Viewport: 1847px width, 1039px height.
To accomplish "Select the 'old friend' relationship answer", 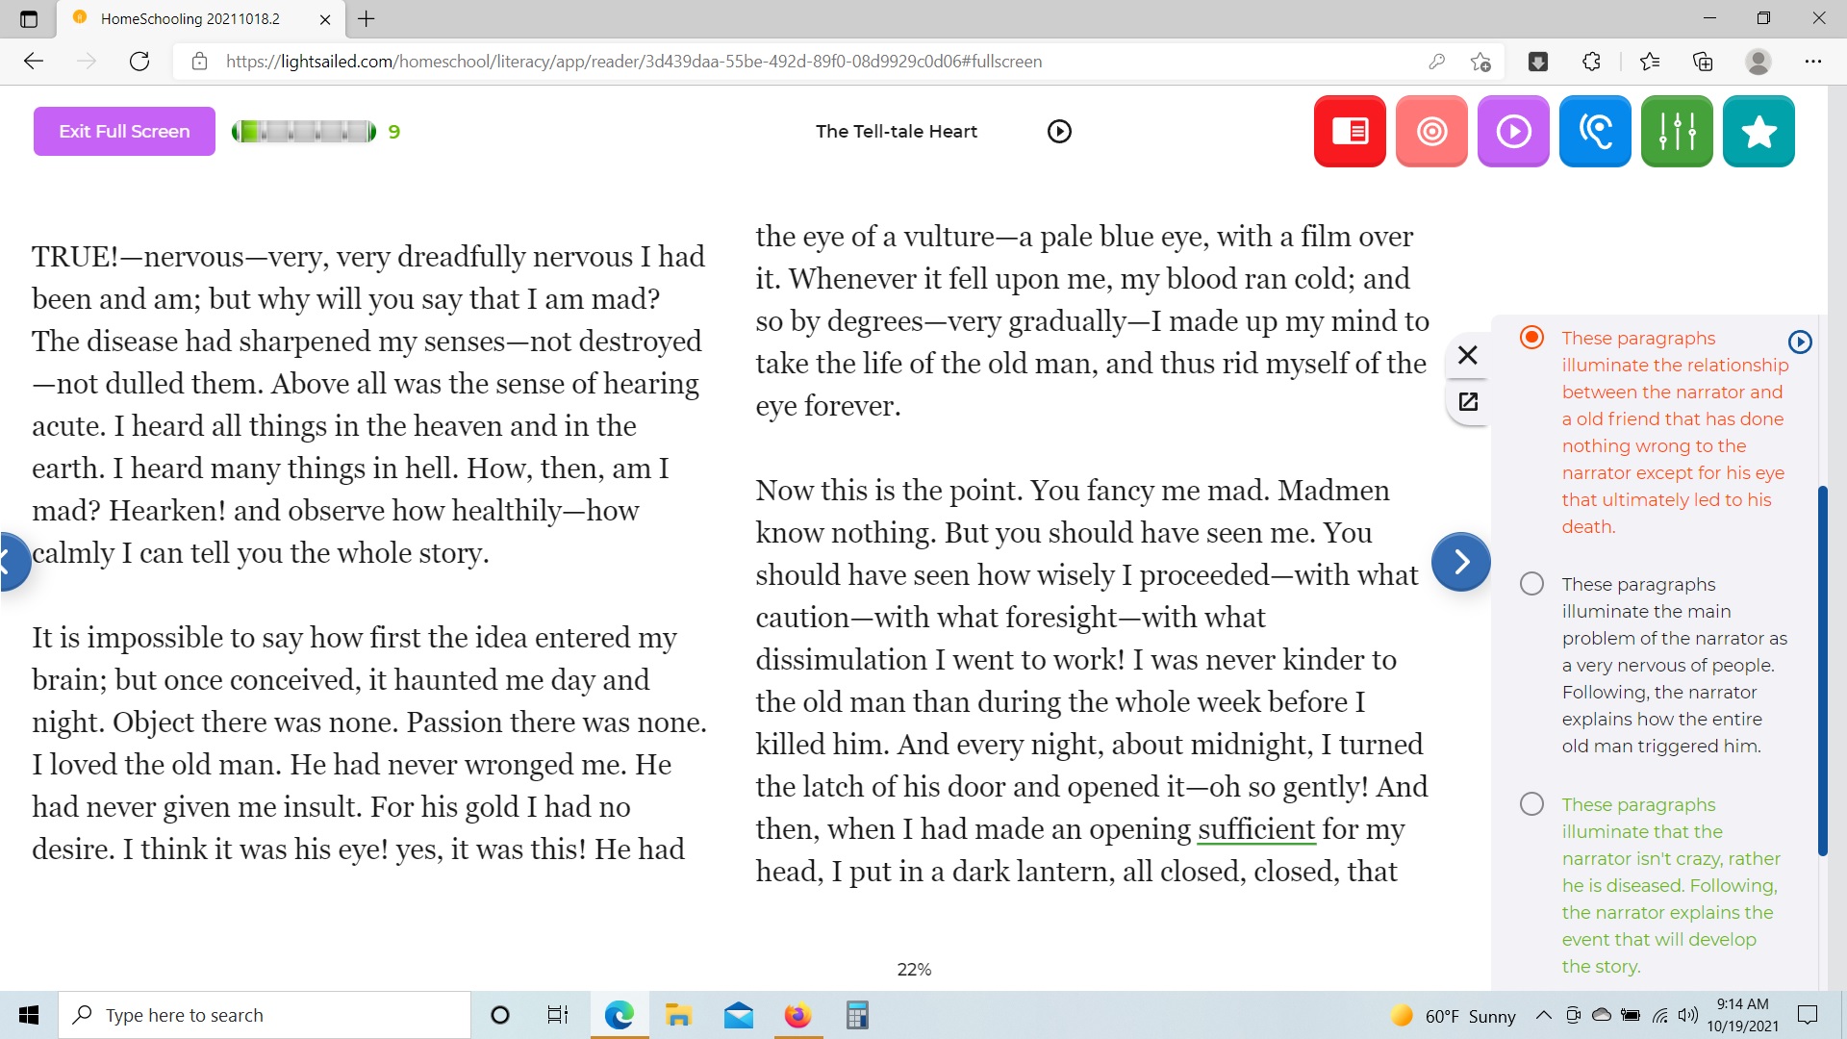I will [1531, 338].
